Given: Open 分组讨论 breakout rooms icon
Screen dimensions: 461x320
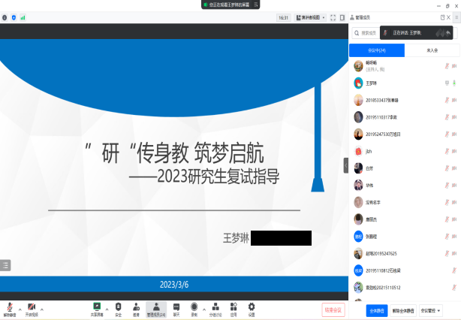Looking at the screenshot, I should pos(215,306).
